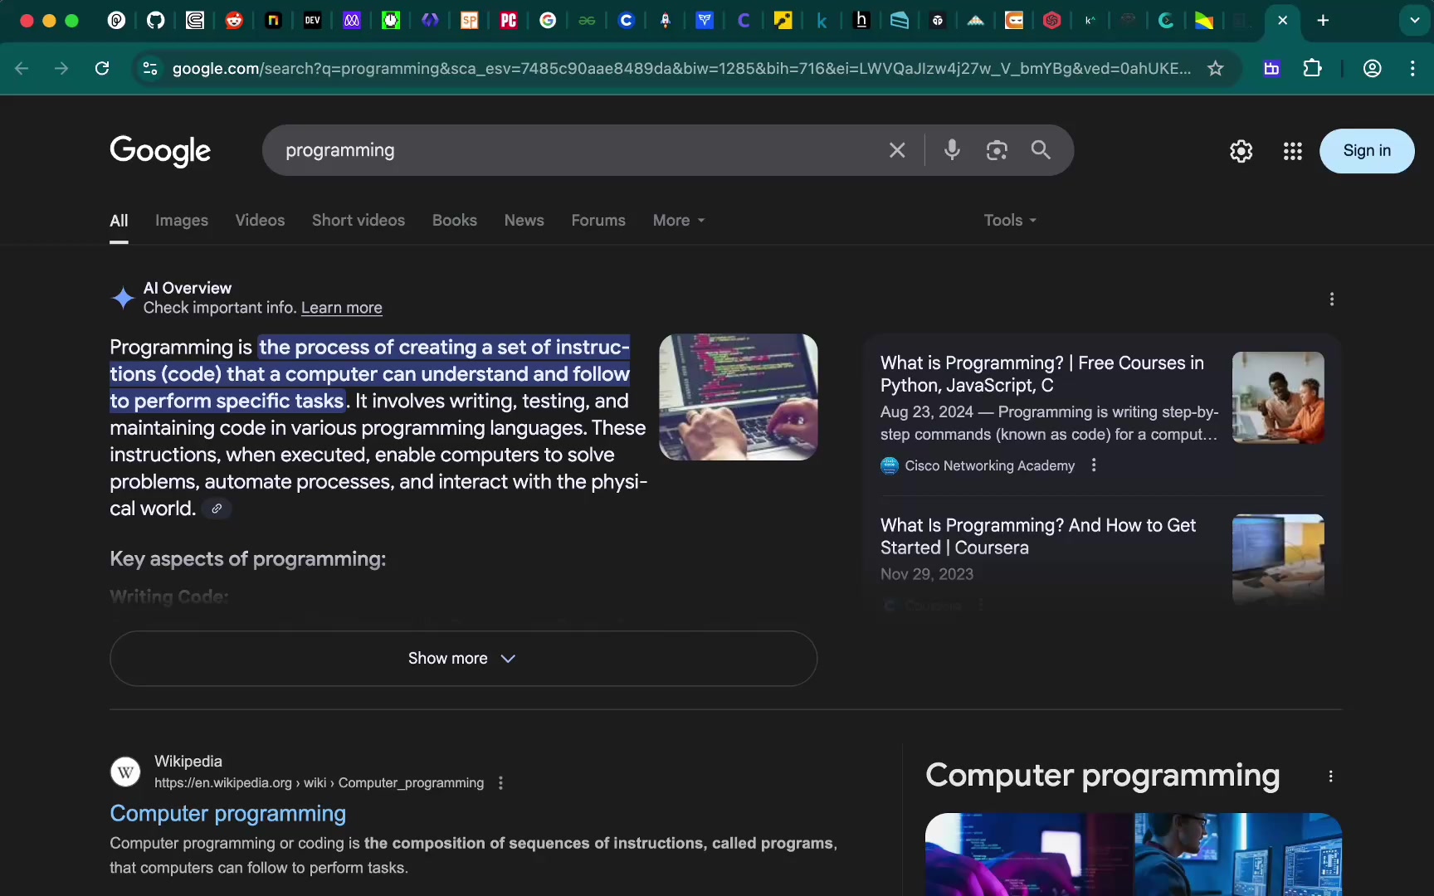
Task: Open the Google apps launcher grid
Action: click(1292, 151)
